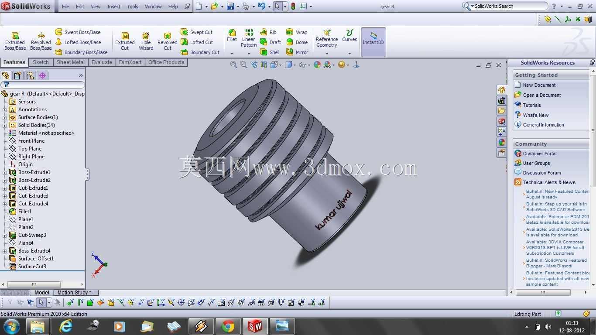Open the Curves dropdown arrow
Image resolution: width=596 pixels, height=335 pixels.
[349, 54]
